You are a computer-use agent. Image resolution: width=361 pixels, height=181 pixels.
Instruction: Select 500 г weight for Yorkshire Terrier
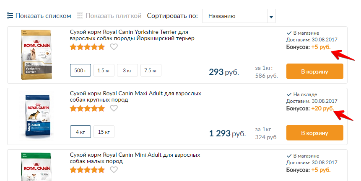click(80, 71)
